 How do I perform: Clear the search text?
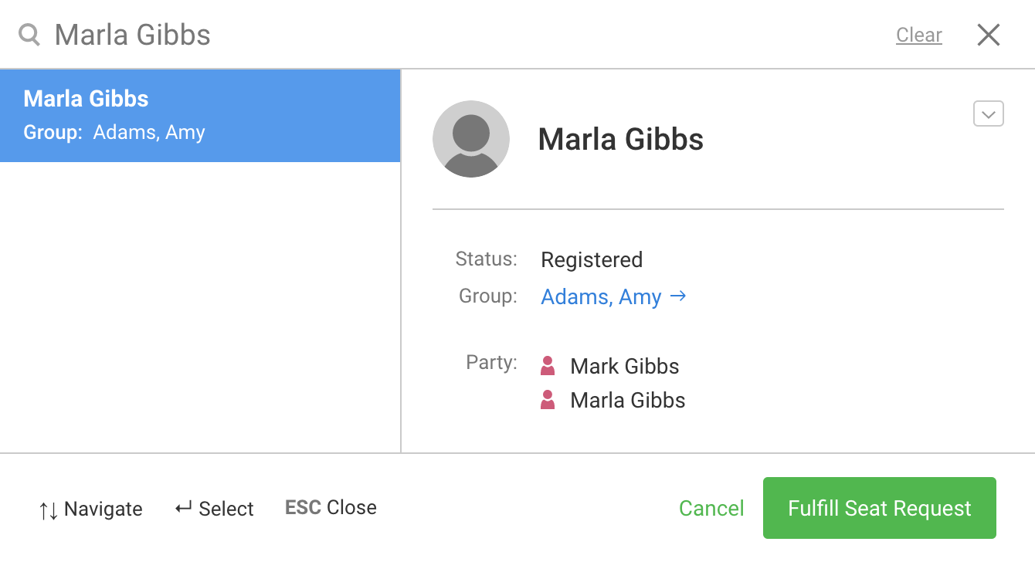[x=918, y=35]
